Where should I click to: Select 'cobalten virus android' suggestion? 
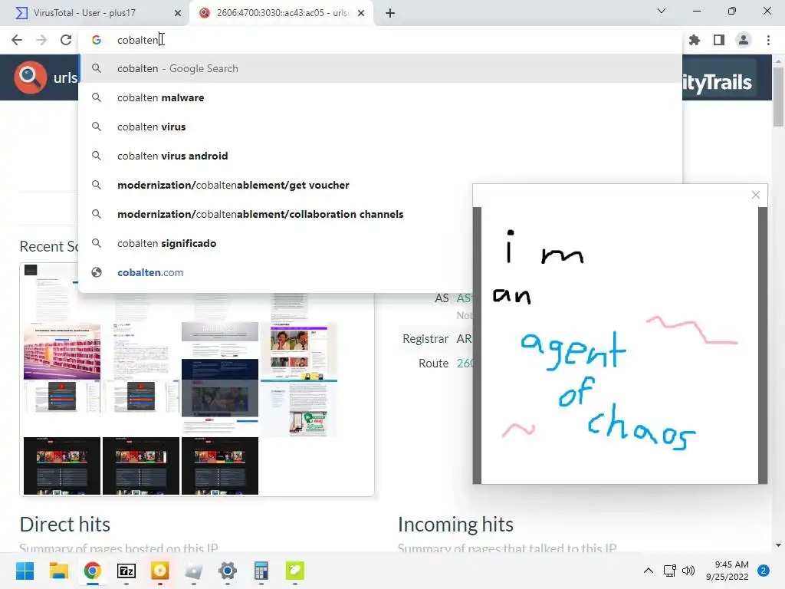[x=380, y=156]
